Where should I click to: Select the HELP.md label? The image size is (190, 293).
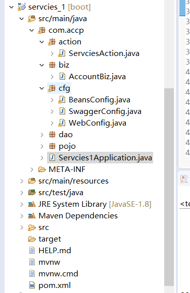[55, 251]
